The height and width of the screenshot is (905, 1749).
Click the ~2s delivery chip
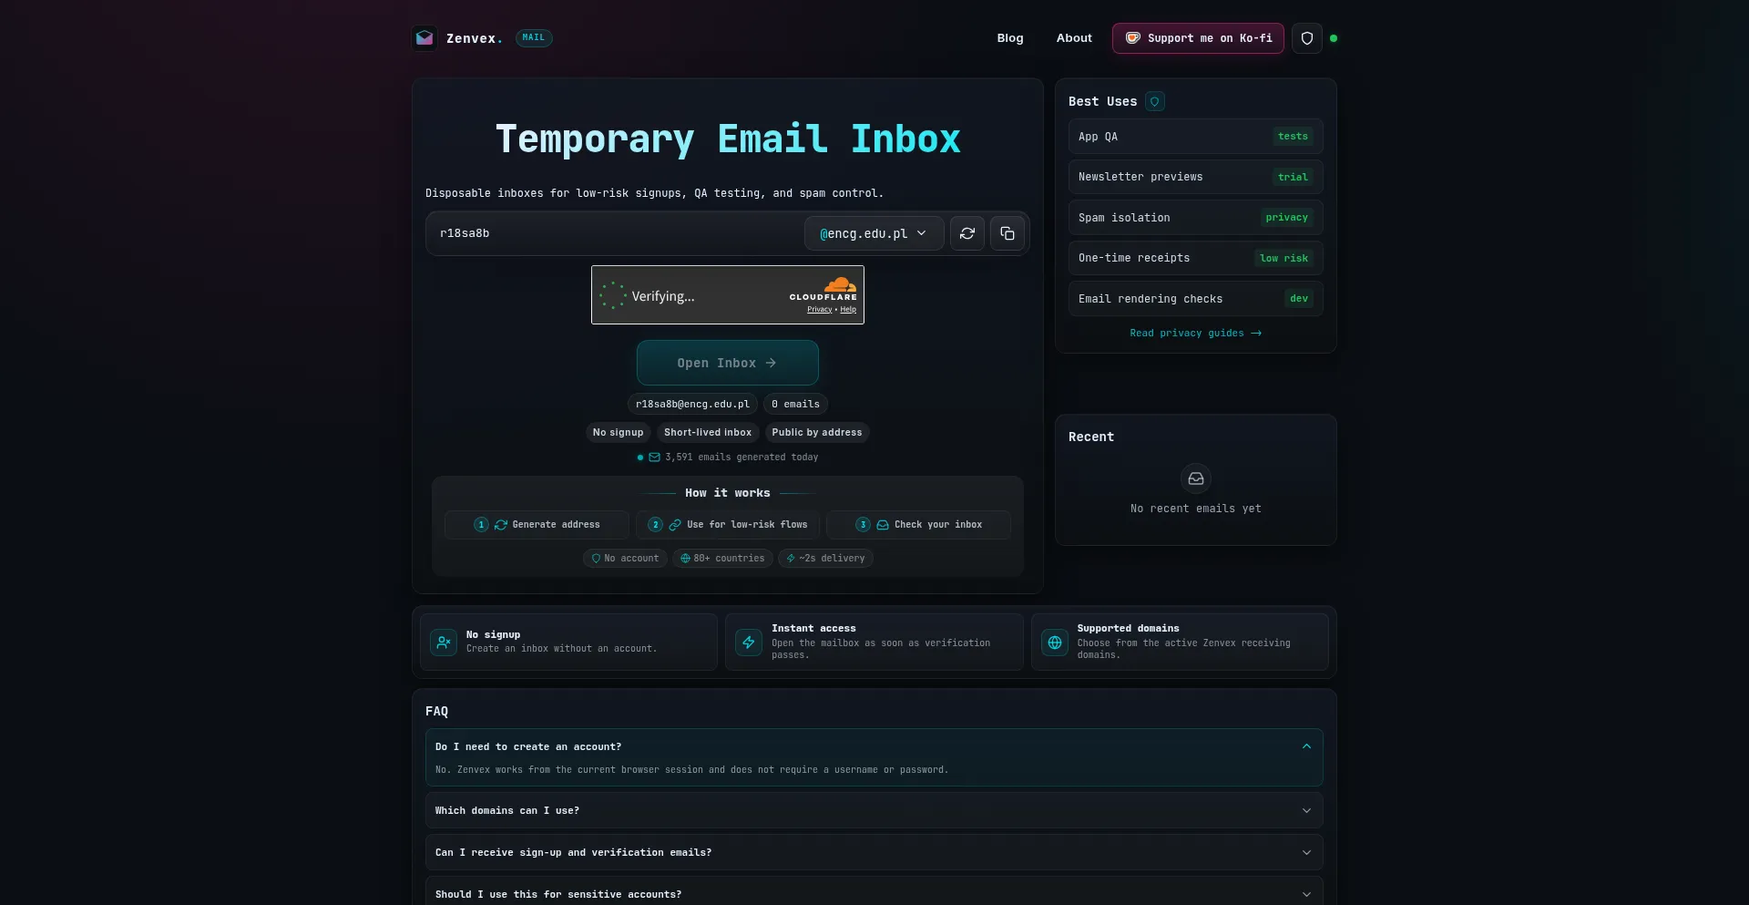point(825,559)
